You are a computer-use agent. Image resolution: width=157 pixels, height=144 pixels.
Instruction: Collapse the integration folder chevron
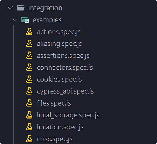coord(10,8)
